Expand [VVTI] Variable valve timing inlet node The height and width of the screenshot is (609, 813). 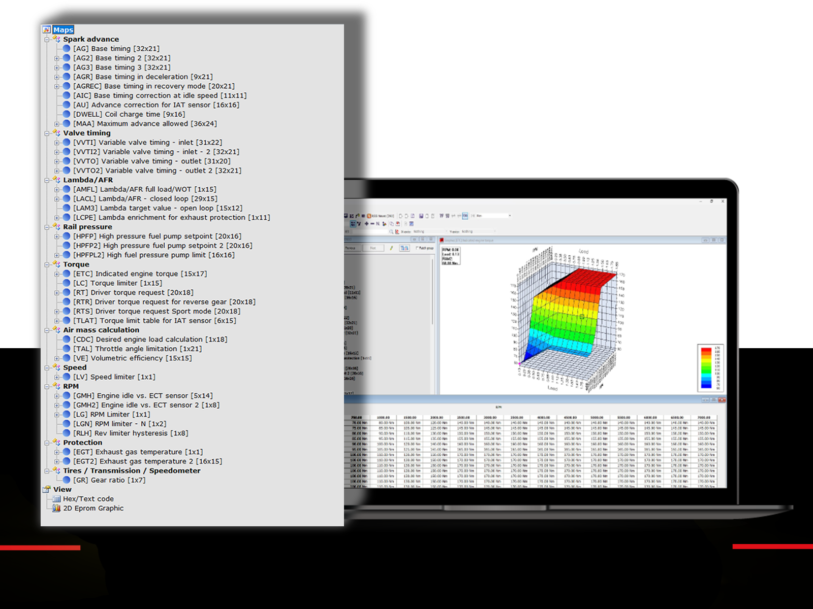click(57, 143)
